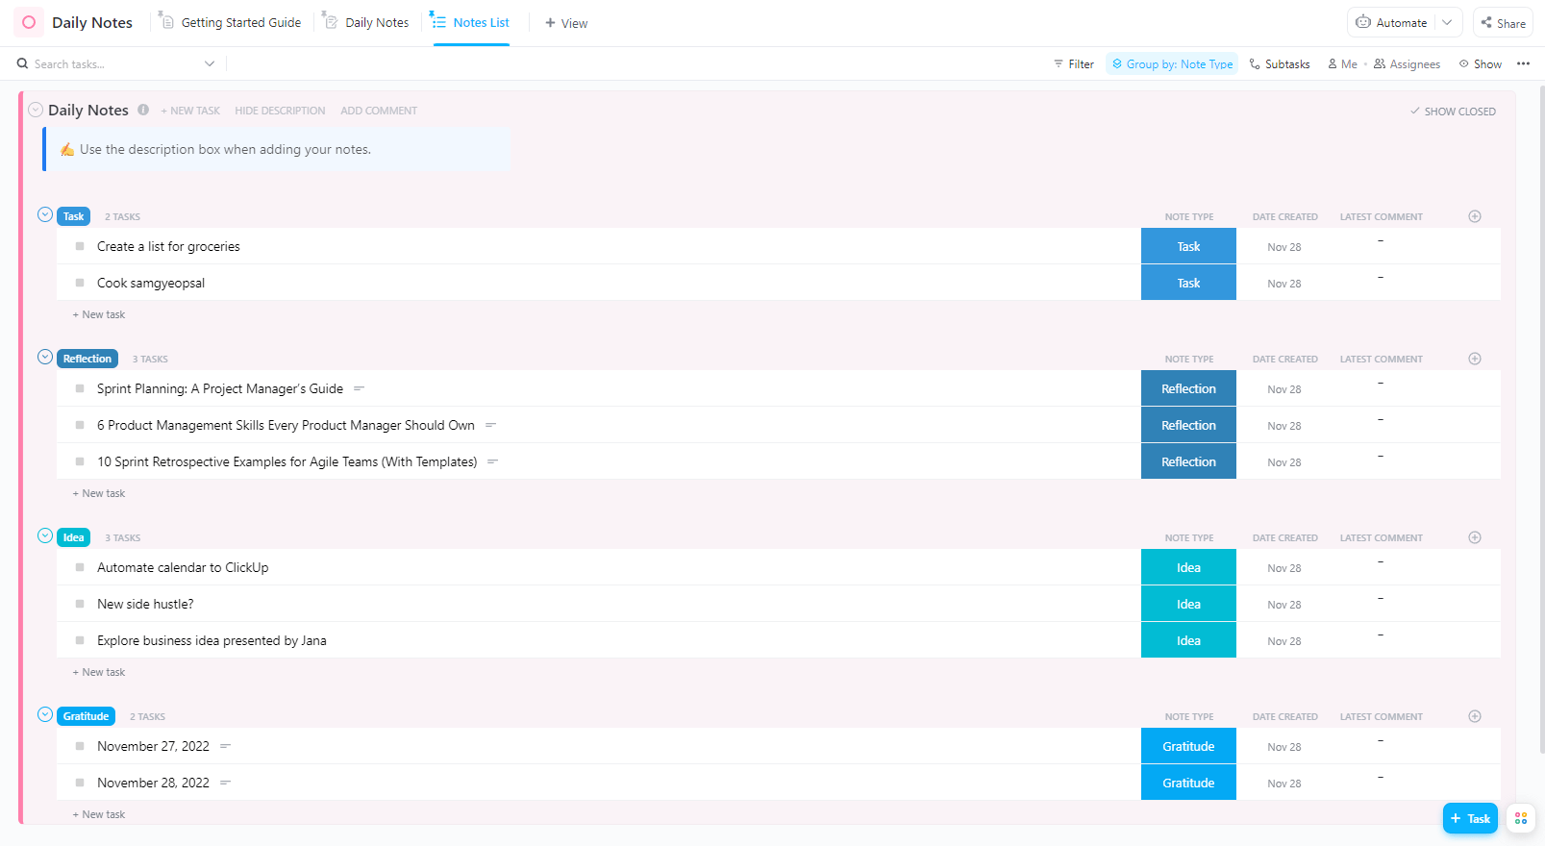Click ADD COMMENT
The height and width of the screenshot is (846, 1545).
point(379,111)
